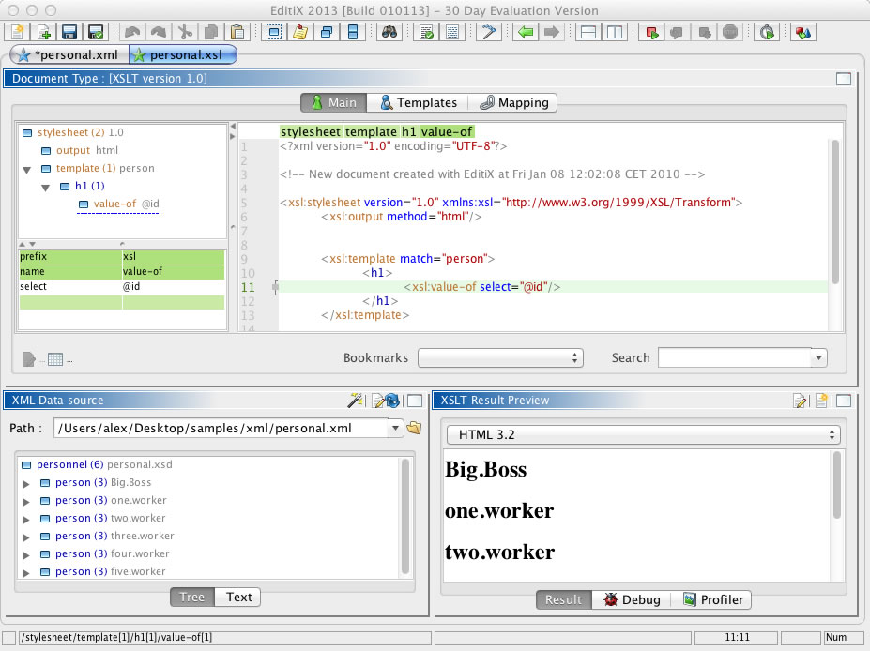Open the Mapping tab

click(x=513, y=102)
